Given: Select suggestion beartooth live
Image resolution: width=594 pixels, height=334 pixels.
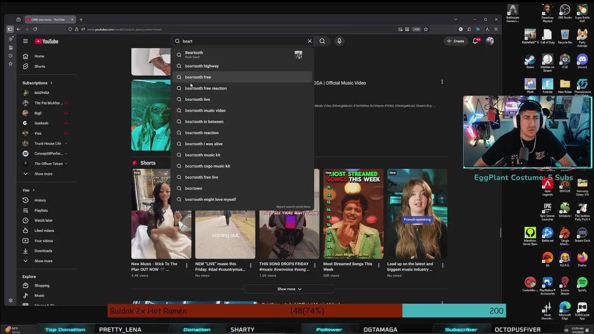Looking at the screenshot, I should pos(242,99).
